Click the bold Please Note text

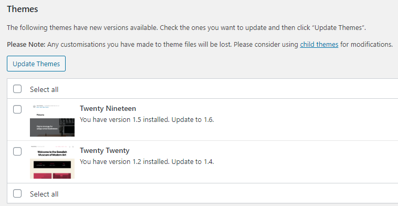[26, 45]
